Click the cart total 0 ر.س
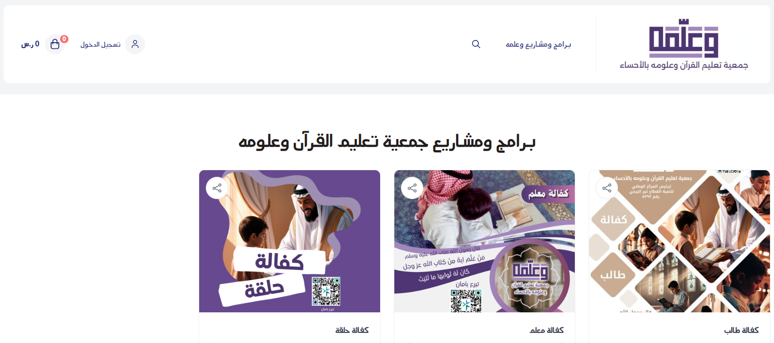Image resolution: width=774 pixels, height=343 pixels. coord(30,44)
